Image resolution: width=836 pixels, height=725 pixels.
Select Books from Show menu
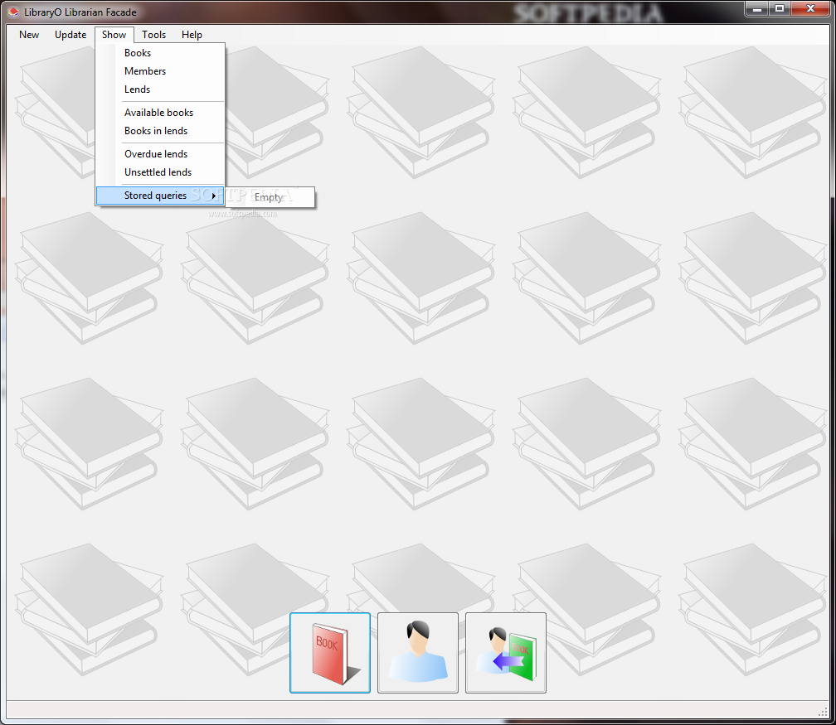[x=160, y=53]
